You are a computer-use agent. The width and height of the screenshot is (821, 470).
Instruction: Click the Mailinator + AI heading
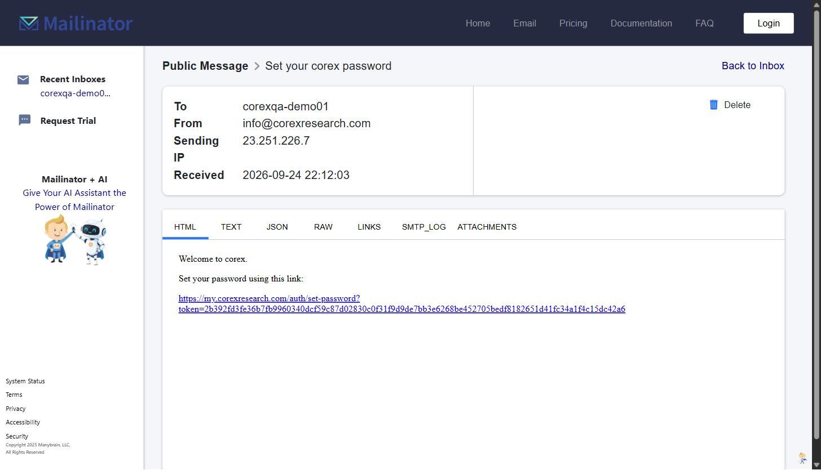coord(74,180)
